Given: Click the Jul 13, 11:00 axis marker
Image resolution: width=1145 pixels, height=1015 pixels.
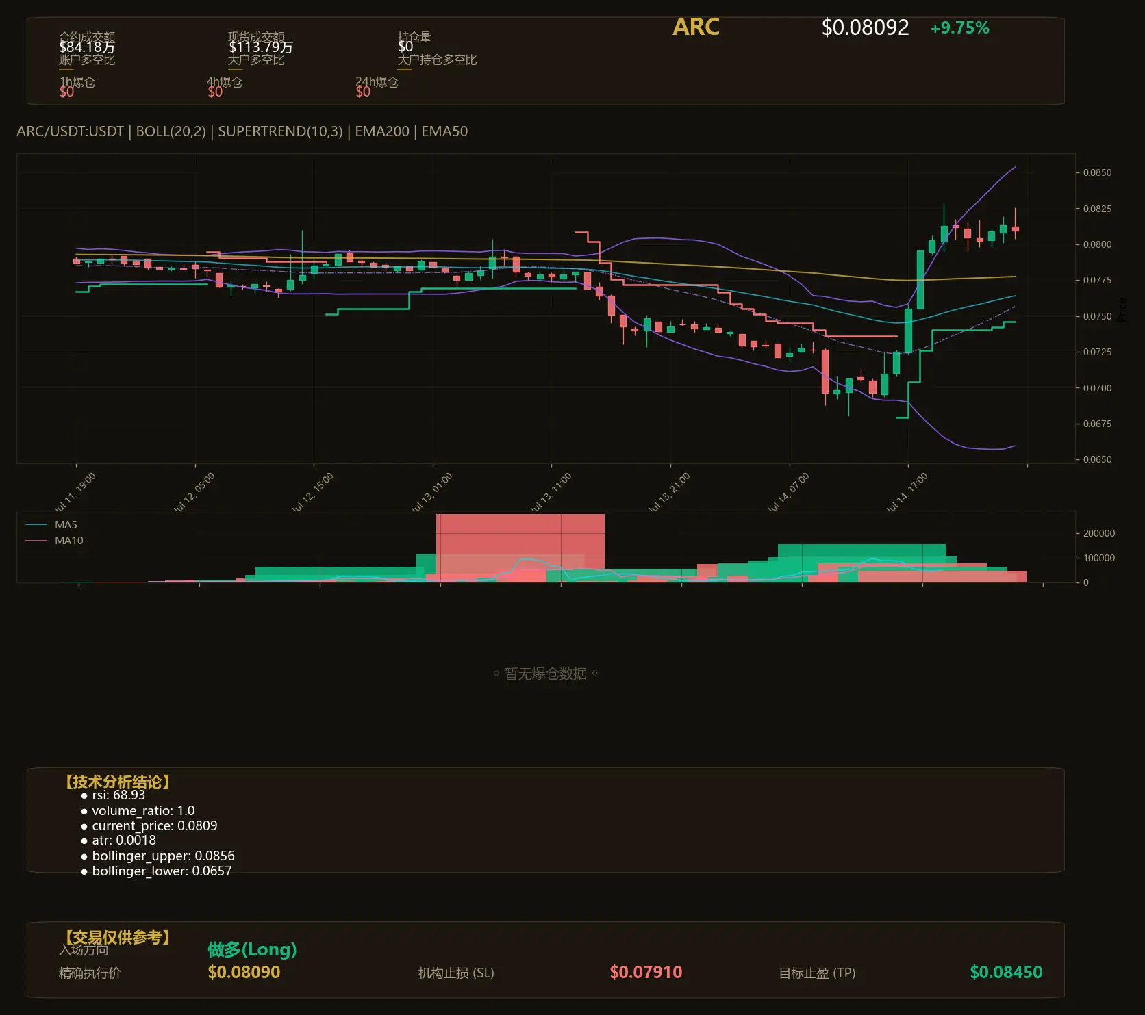Looking at the screenshot, I should [551, 491].
